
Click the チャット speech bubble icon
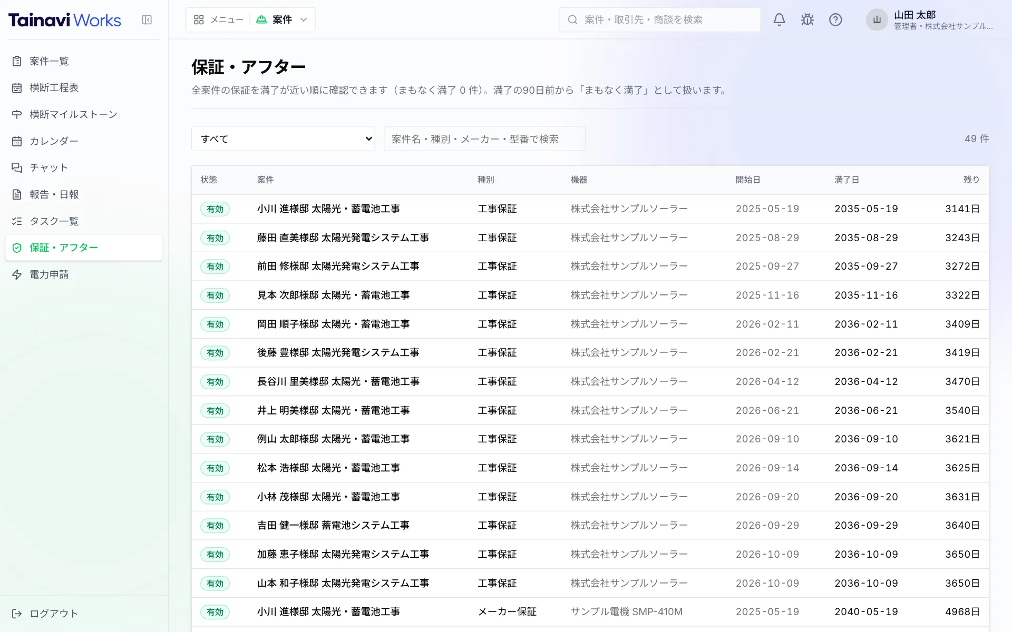[17, 167]
